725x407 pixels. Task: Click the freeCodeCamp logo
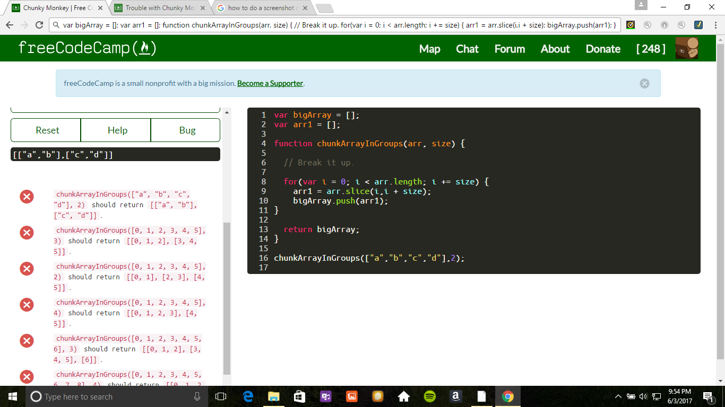(87, 48)
